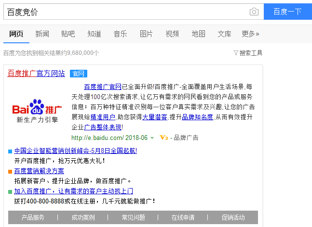Click the 大量潜客 link
The width and height of the screenshot is (312, 227).
155,117
